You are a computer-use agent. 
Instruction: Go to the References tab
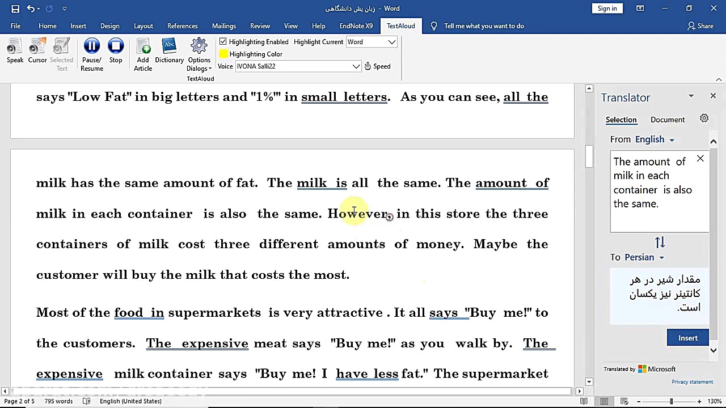tap(183, 26)
